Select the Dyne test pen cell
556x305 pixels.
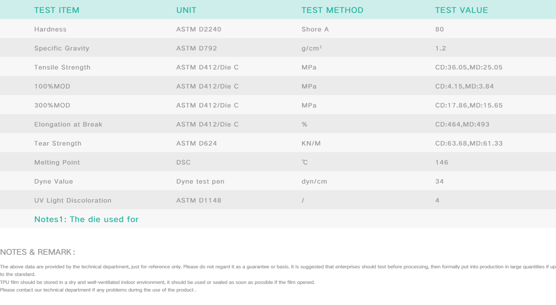(200, 181)
